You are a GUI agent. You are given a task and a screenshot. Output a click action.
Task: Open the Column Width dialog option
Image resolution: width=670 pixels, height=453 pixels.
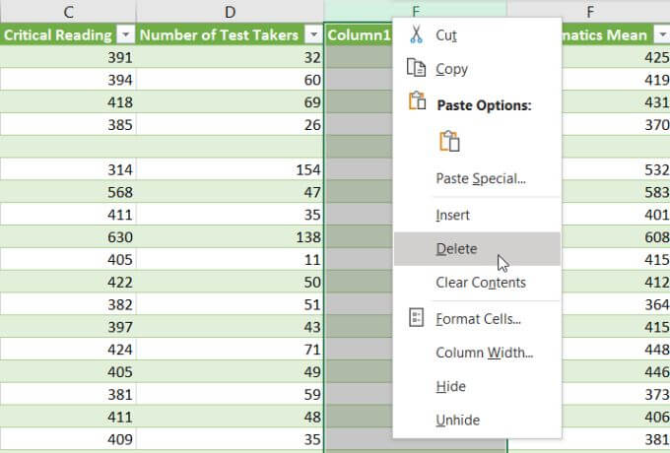(x=485, y=353)
